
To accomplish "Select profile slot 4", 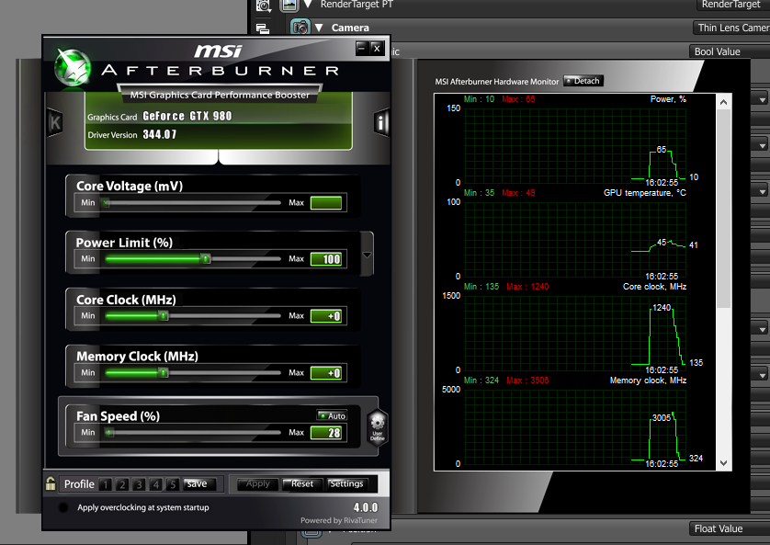I will tap(155, 484).
